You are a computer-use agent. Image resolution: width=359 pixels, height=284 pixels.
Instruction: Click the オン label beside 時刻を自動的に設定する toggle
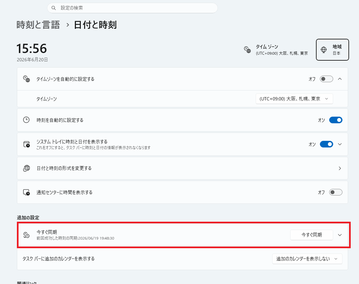tap(322, 120)
